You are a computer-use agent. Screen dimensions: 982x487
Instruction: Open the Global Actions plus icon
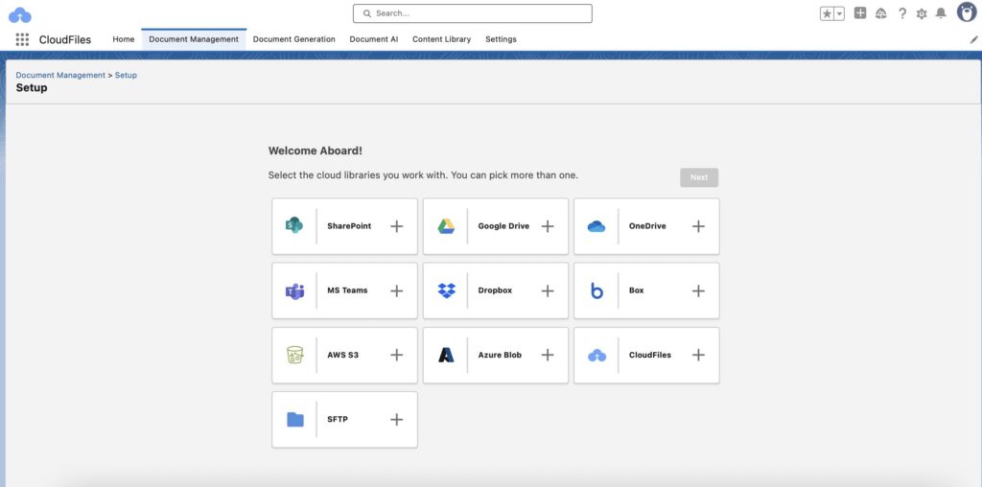coord(860,13)
